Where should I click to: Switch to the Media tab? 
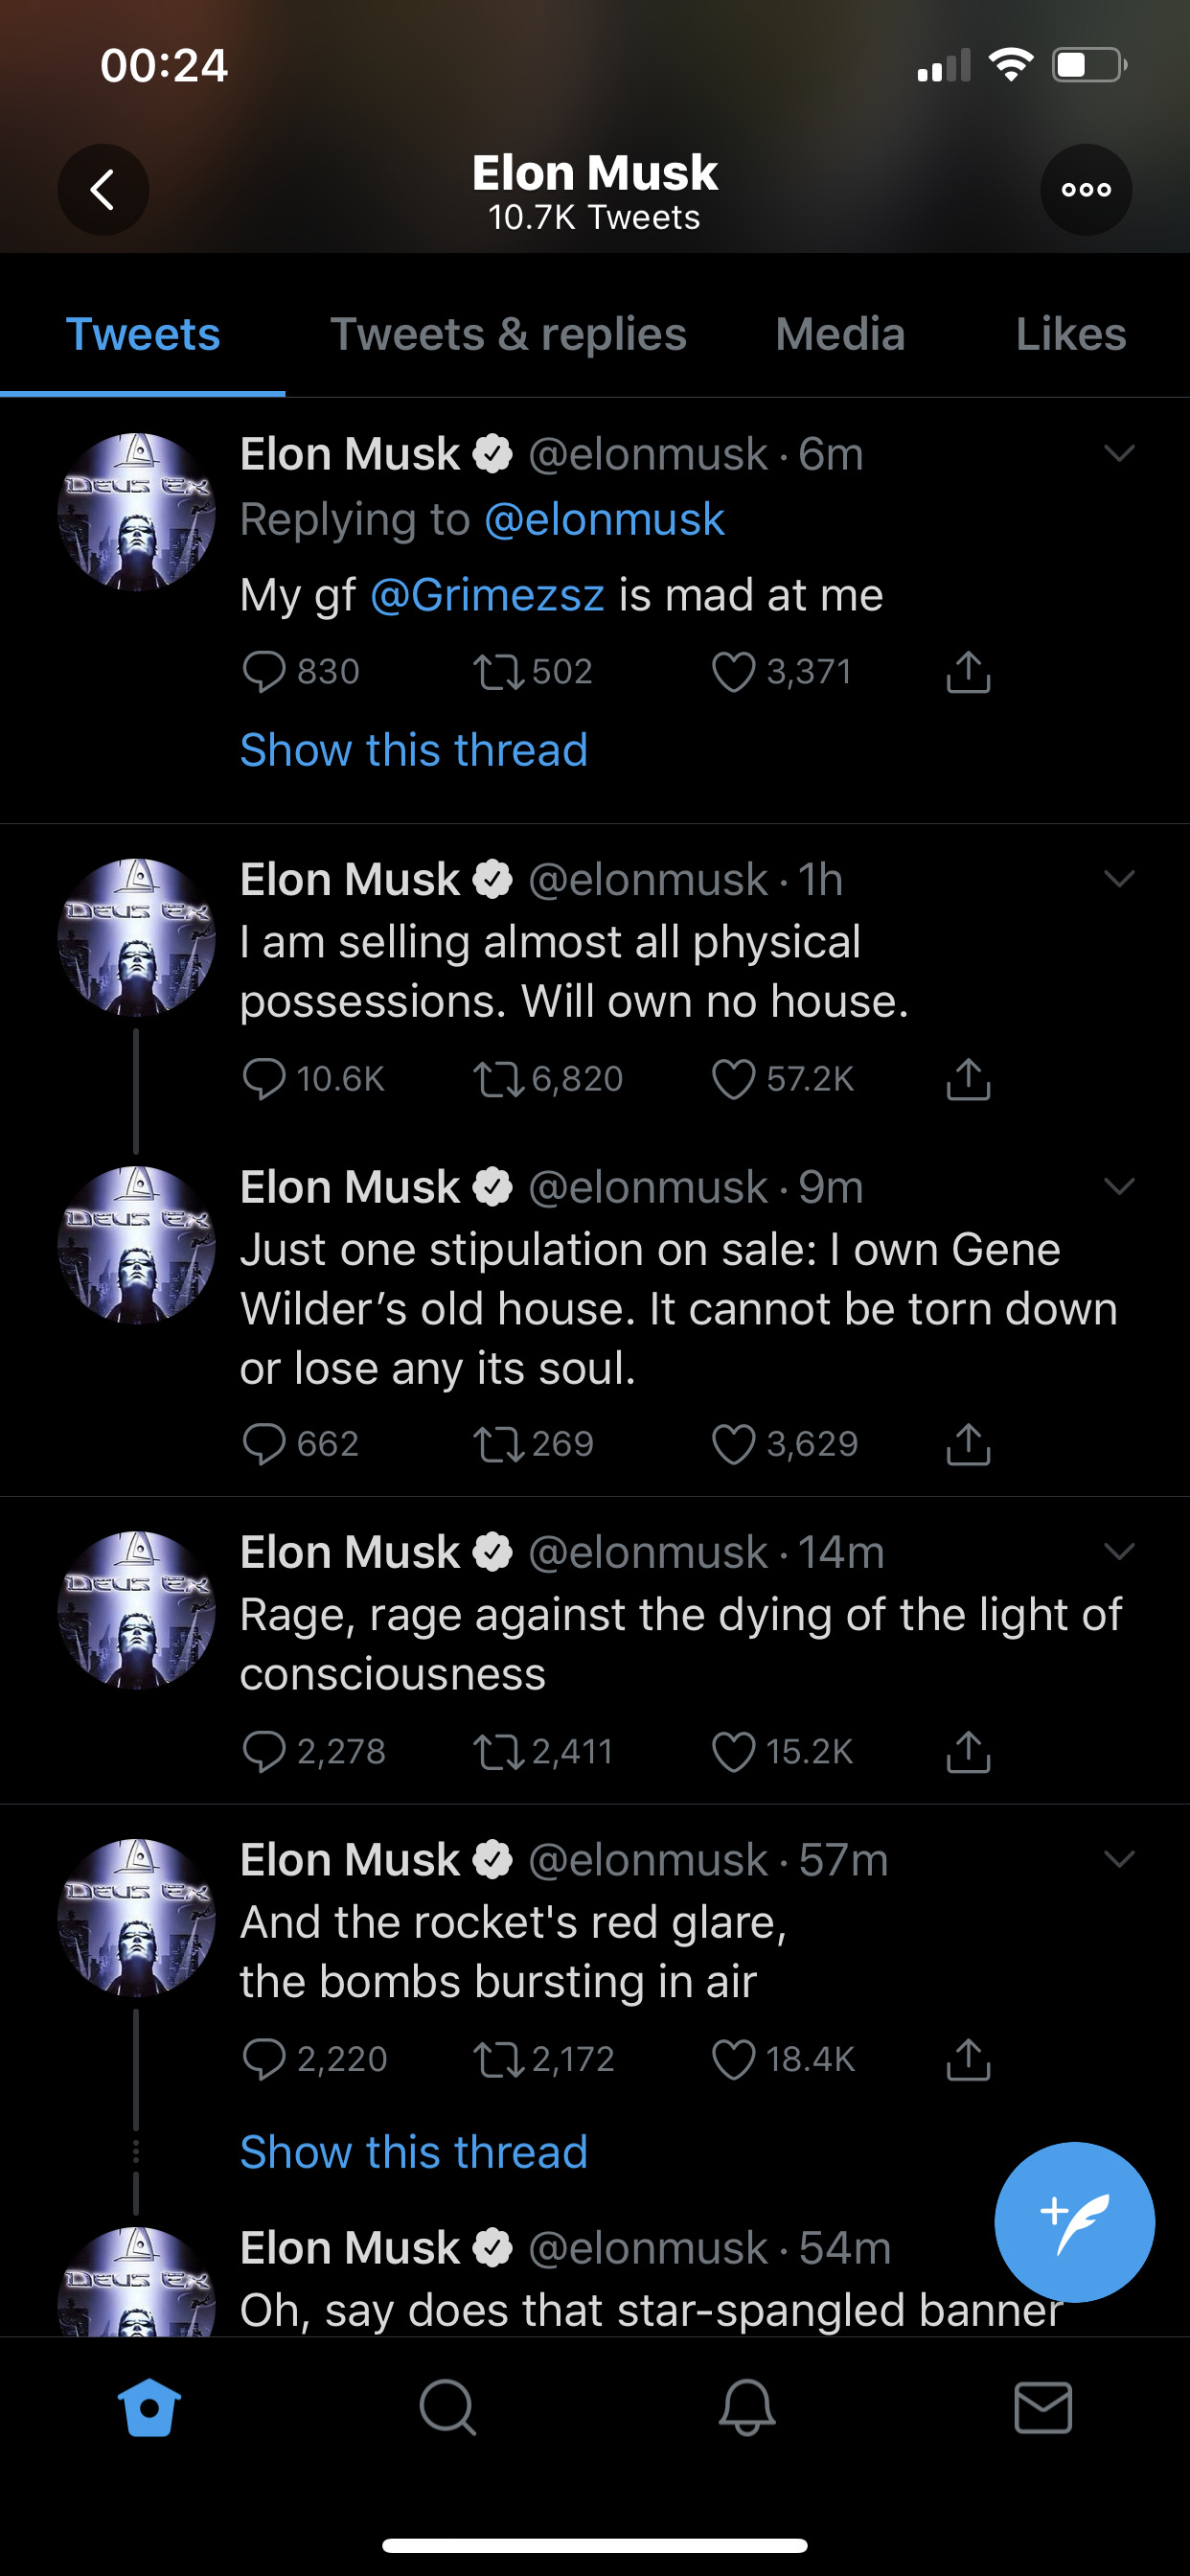[840, 335]
